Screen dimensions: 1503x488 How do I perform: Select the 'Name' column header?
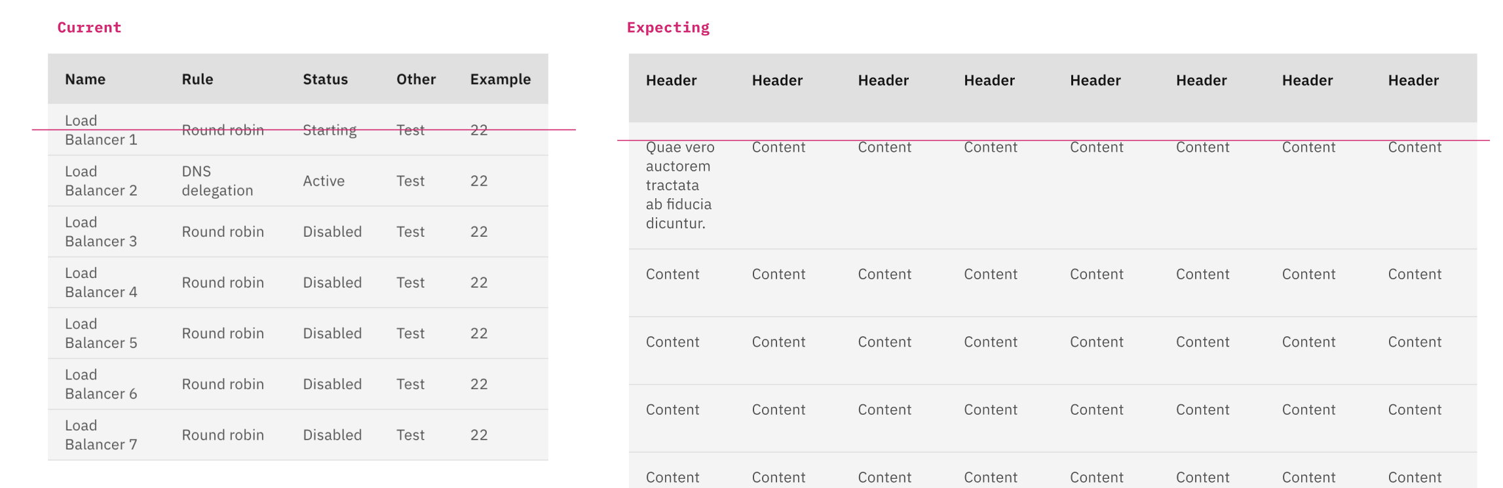[x=85, y=79]
